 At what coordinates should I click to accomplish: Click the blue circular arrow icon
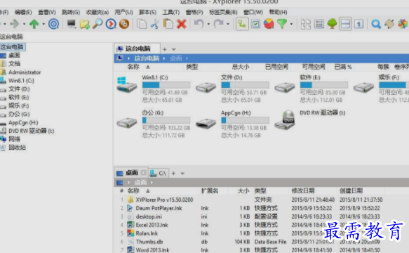111,24
